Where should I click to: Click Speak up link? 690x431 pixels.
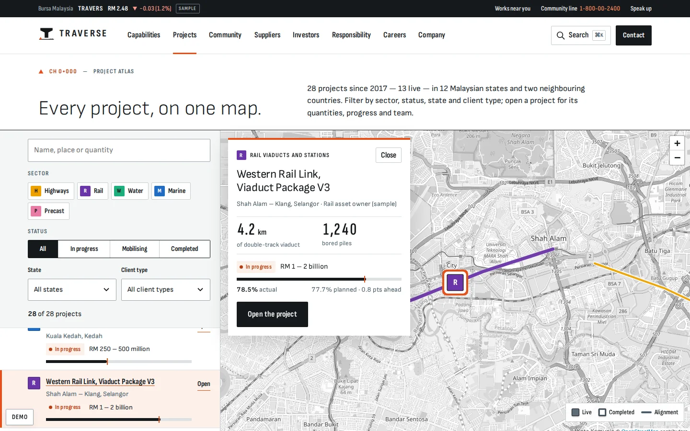[x=641, y=9]
